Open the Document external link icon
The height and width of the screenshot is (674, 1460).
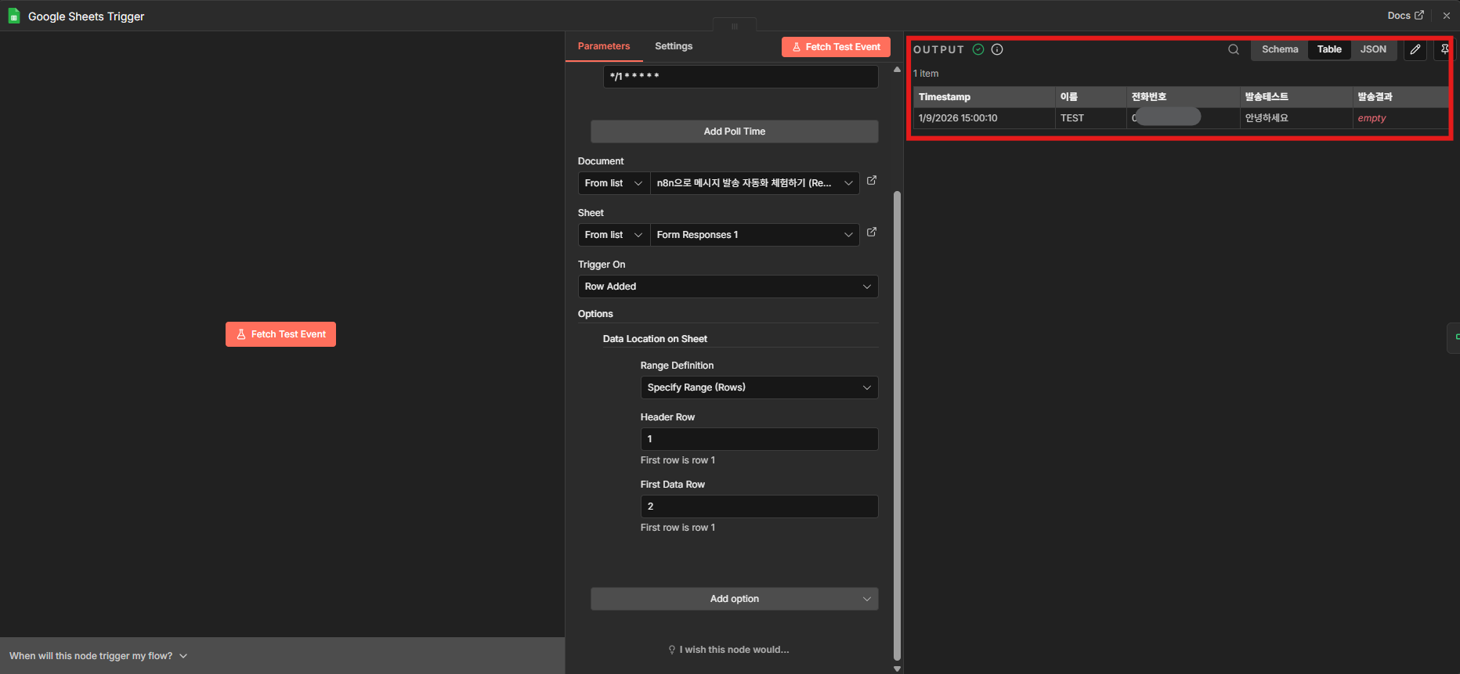[x=872, y=181]
